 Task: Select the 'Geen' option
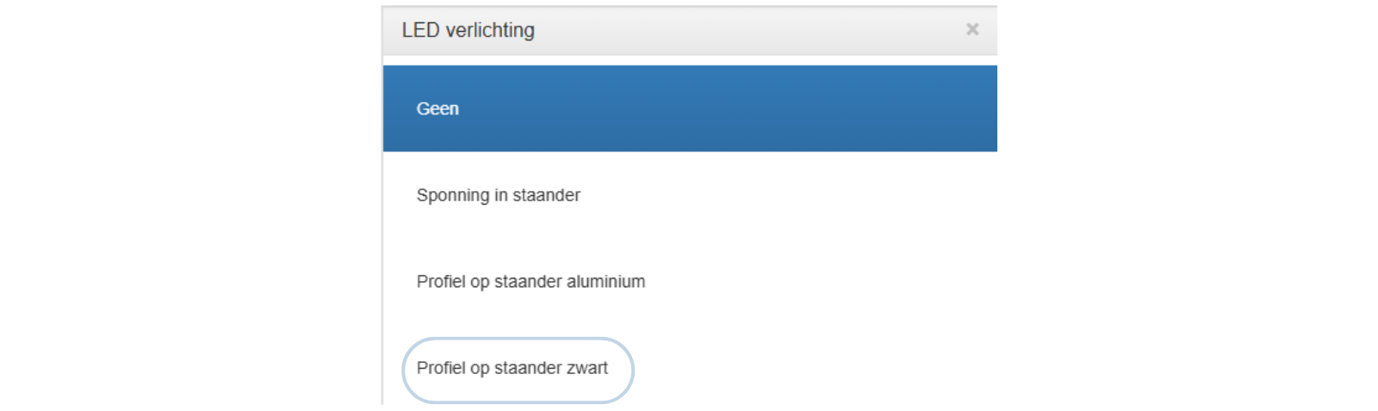438,109
